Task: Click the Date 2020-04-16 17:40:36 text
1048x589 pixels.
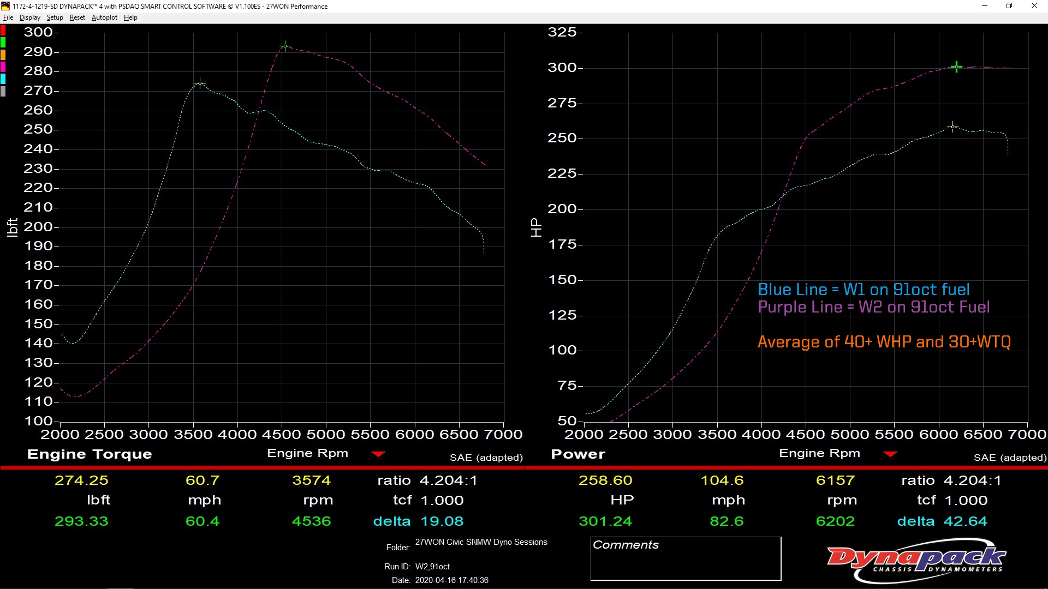Action: [451, 580]
